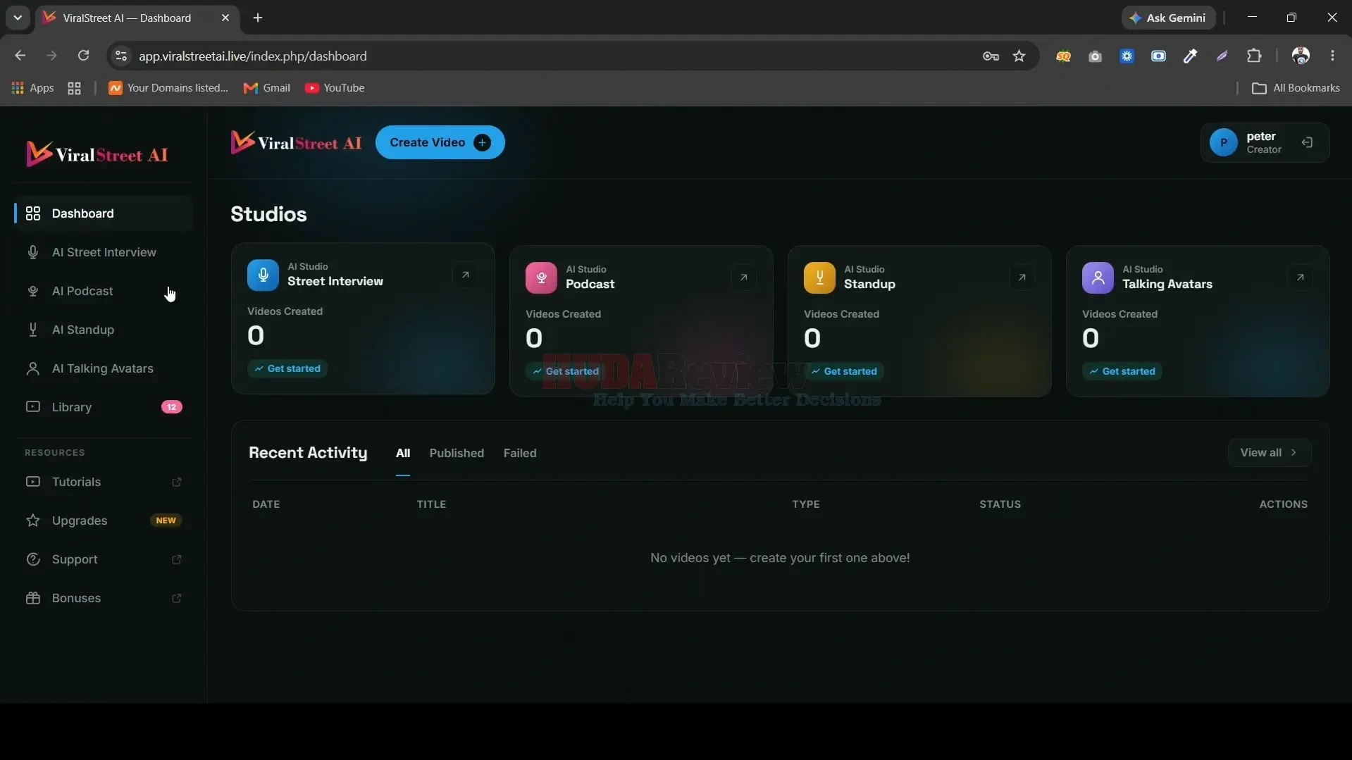This screenshot has height=760, width=1352.
Task: Open Street Interview studio arrow icon
Action: click(465, 275)
